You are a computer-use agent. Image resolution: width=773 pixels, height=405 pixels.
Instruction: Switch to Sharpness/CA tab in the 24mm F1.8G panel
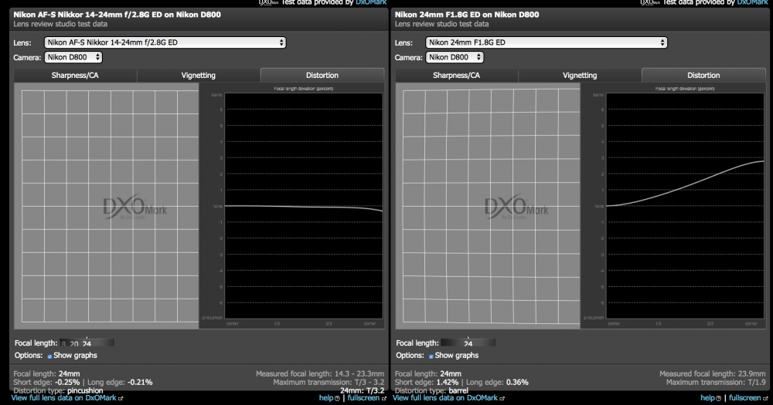456,76
